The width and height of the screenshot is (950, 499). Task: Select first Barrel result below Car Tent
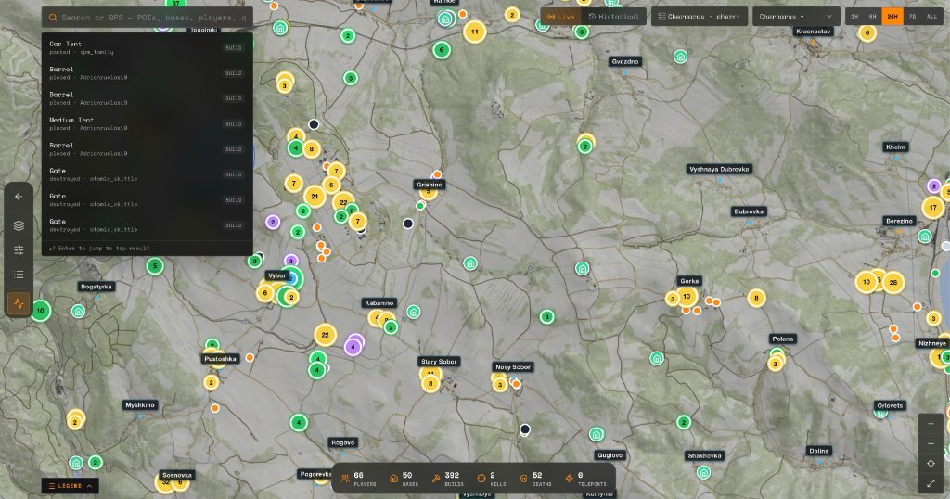pyautogui.click(x=148, y=72)
